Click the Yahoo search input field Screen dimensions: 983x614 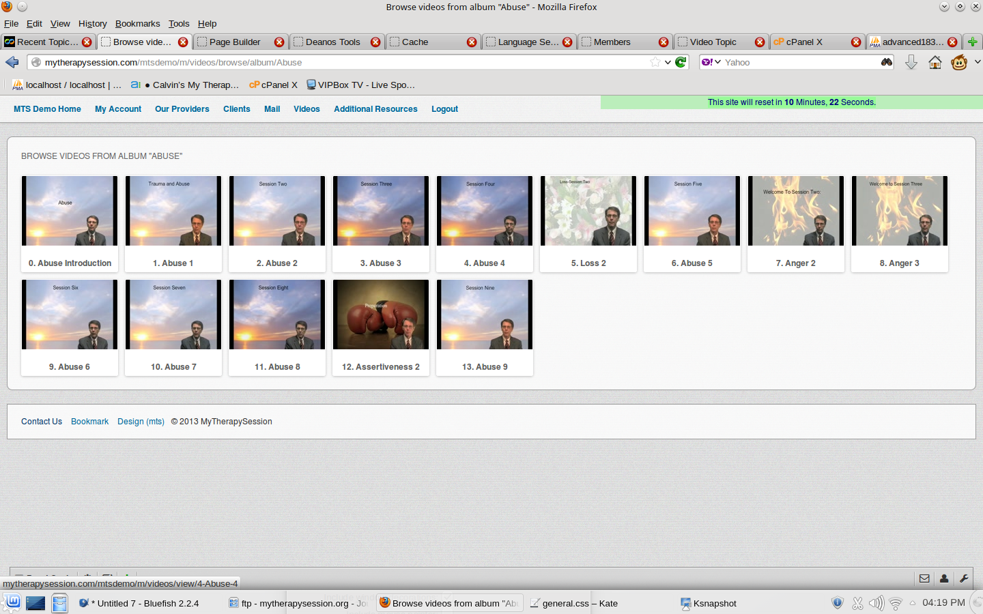tap(799, 62)
